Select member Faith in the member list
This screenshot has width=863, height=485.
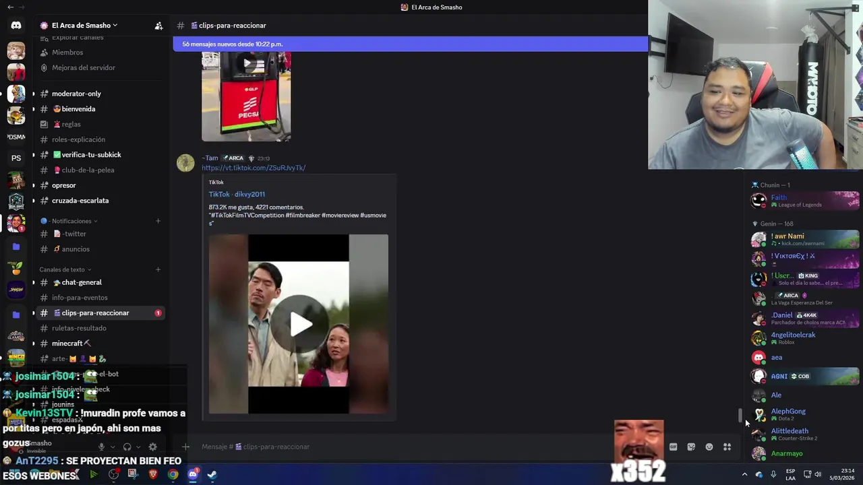pyautogui.click(x=805, y=201)
